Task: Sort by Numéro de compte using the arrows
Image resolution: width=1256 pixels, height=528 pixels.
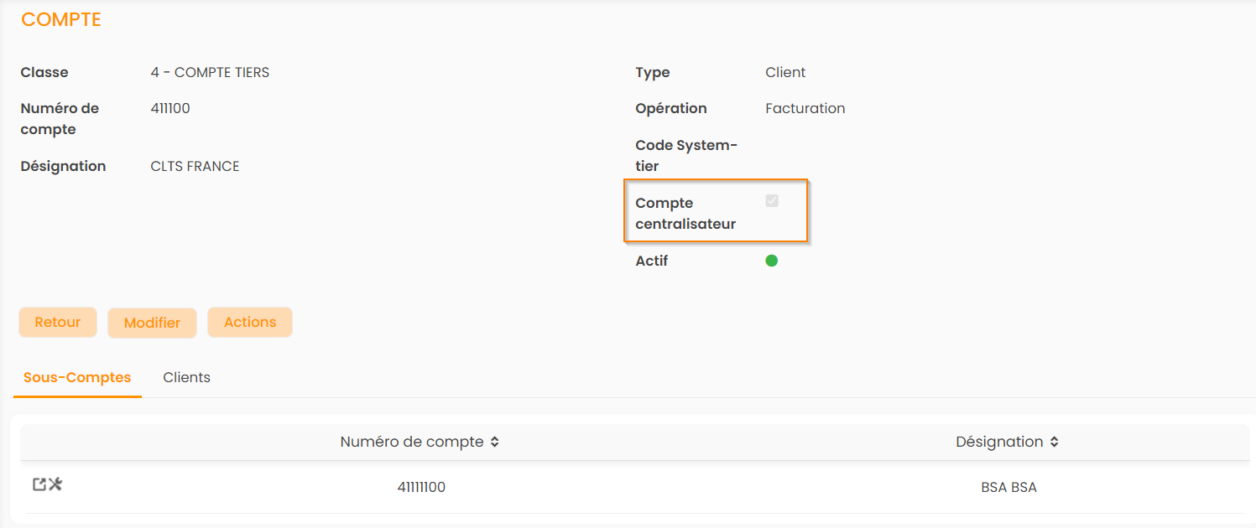Action: pos(495,443)
